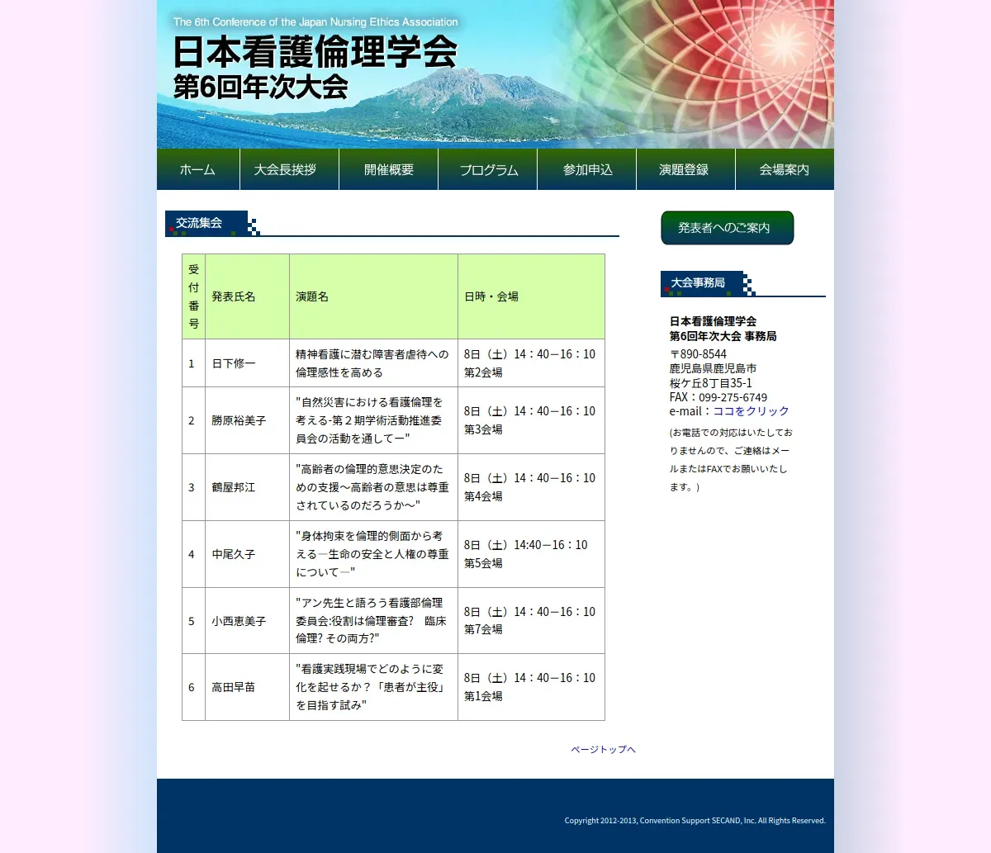This screenshot has width=991, height=853.
Task: Select the 演題名 column header
Action: coord(373,296)
